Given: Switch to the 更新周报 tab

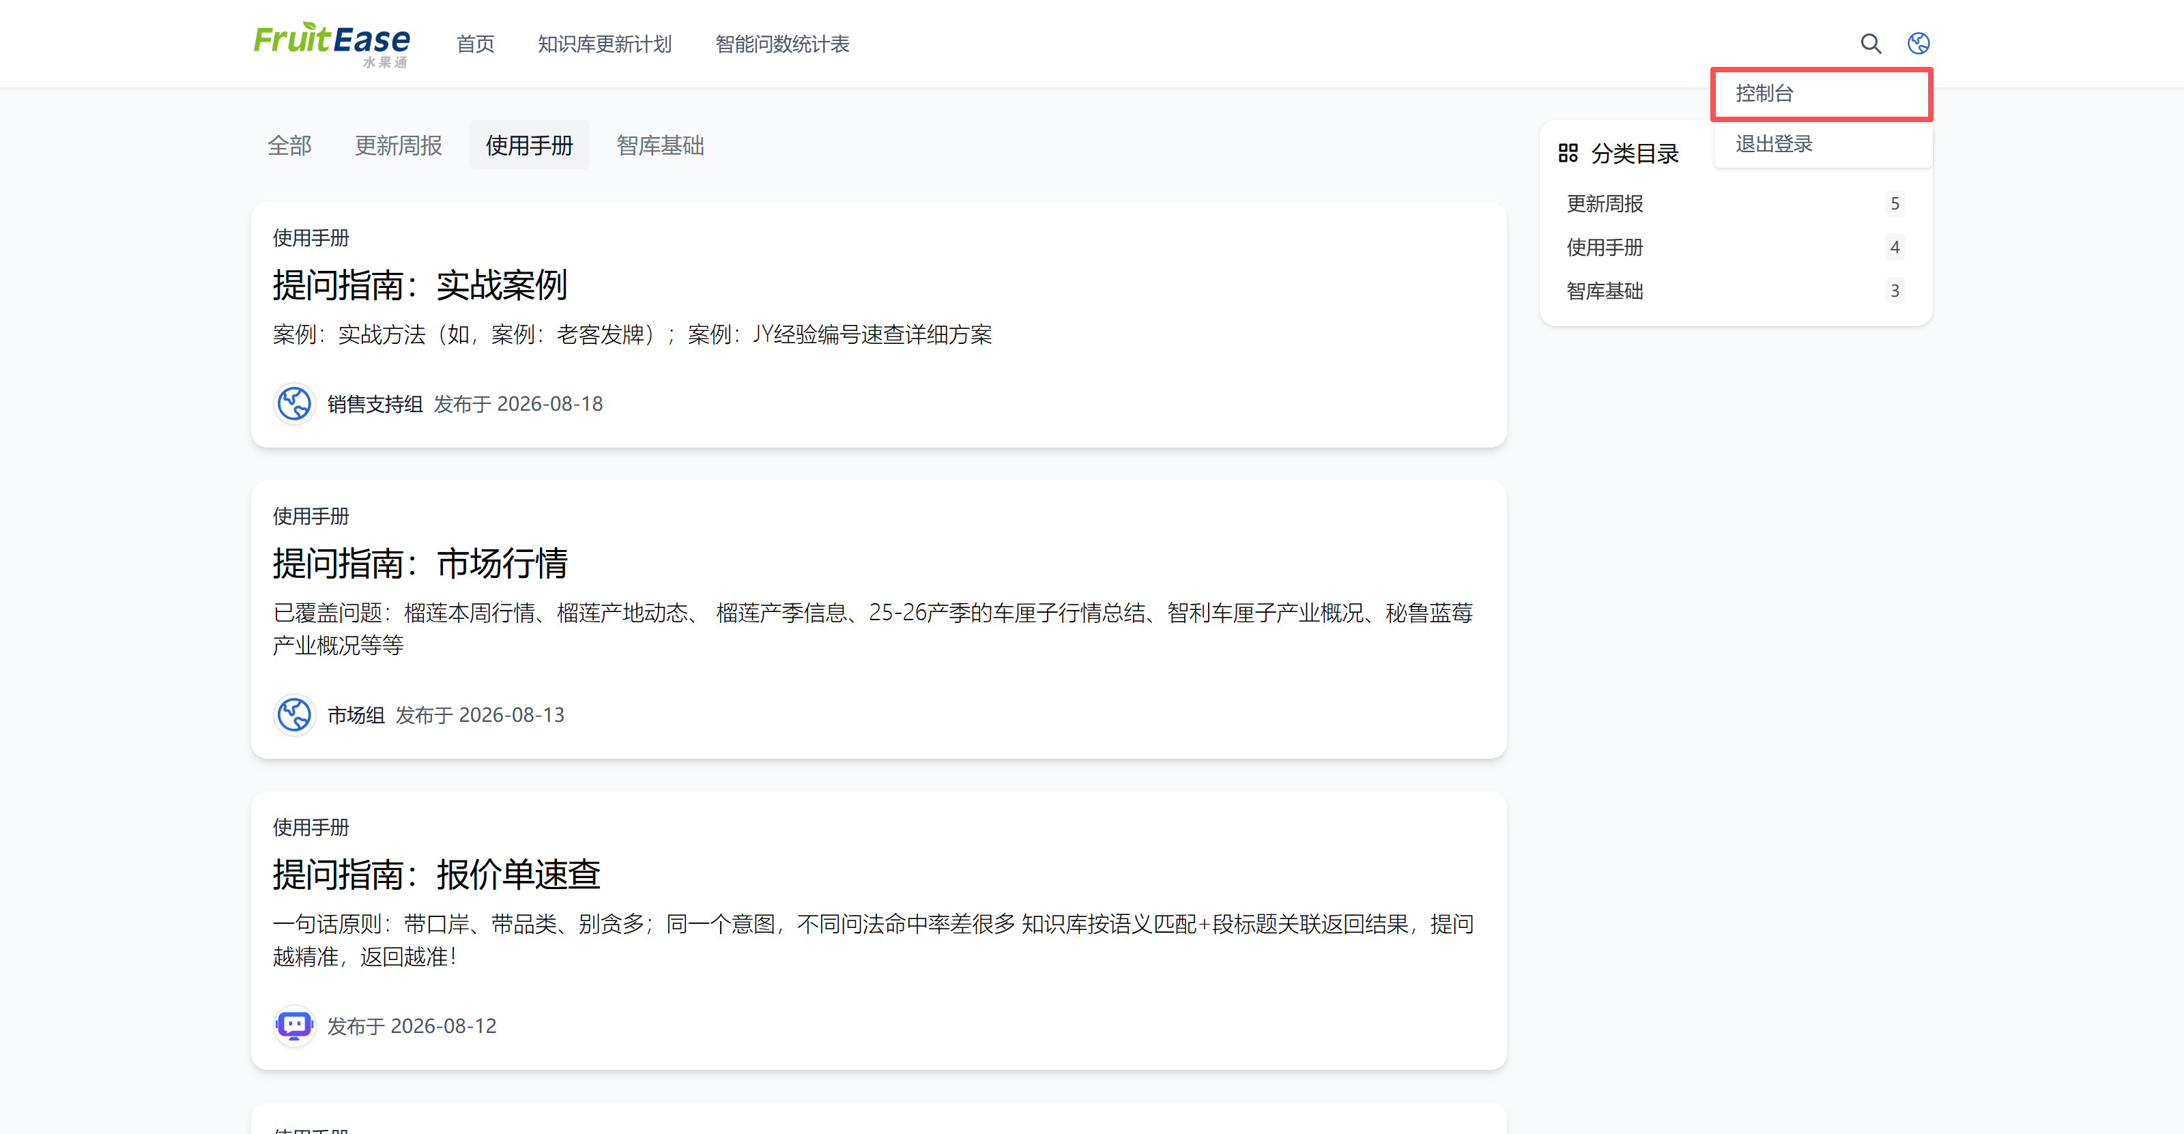Looking at the screenshot, I should tap(399, 146).
